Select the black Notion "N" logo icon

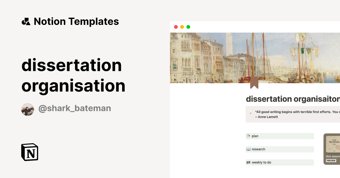click(x=29, y=152)
